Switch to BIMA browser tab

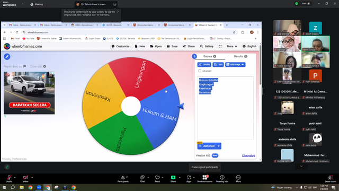tap(85, 25)
